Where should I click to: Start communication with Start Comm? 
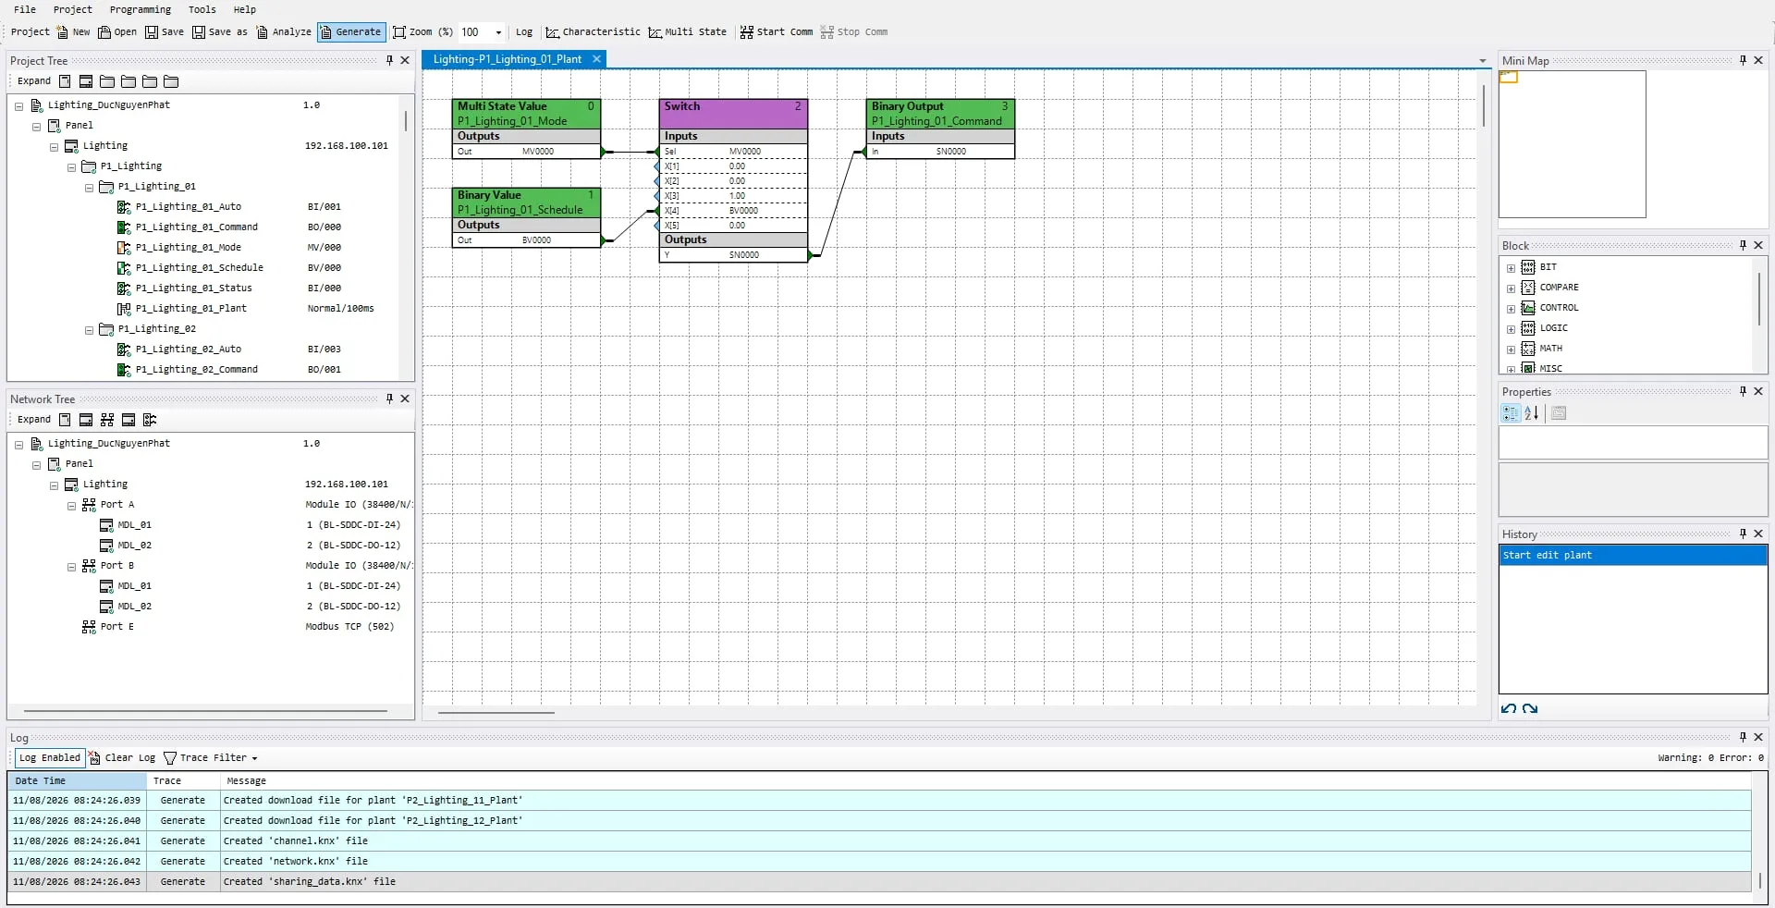tap(777, 32)
